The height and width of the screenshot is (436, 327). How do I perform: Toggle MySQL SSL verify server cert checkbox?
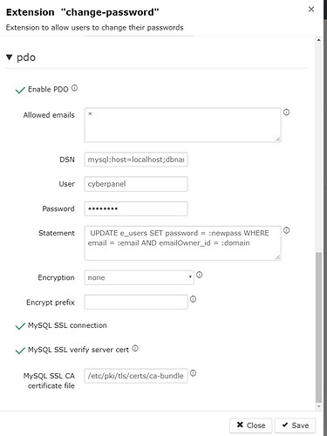20,351
